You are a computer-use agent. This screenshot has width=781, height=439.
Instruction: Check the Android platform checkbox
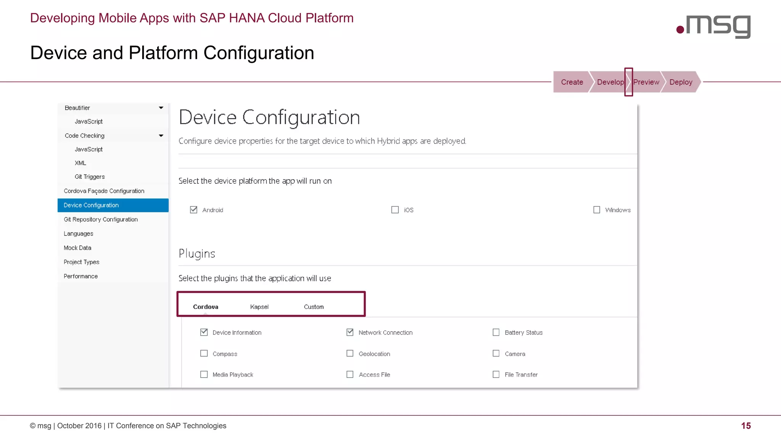[194, 210]
